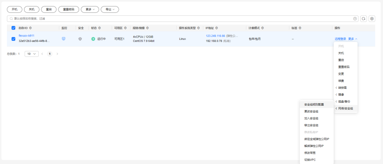Click the 运行中 status text
Viewport: 383px width, 164px height.
[x=101, y=39]
